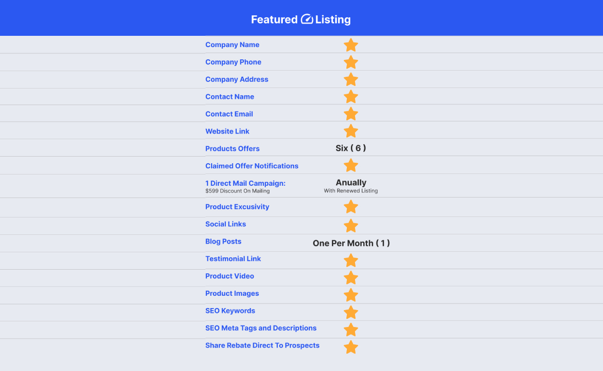
Task: Select the star next to Testimonial Link
Action: [351, 260]
